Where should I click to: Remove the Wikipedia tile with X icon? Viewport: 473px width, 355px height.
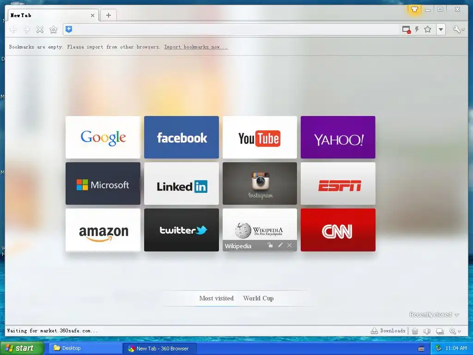[289, 245]
